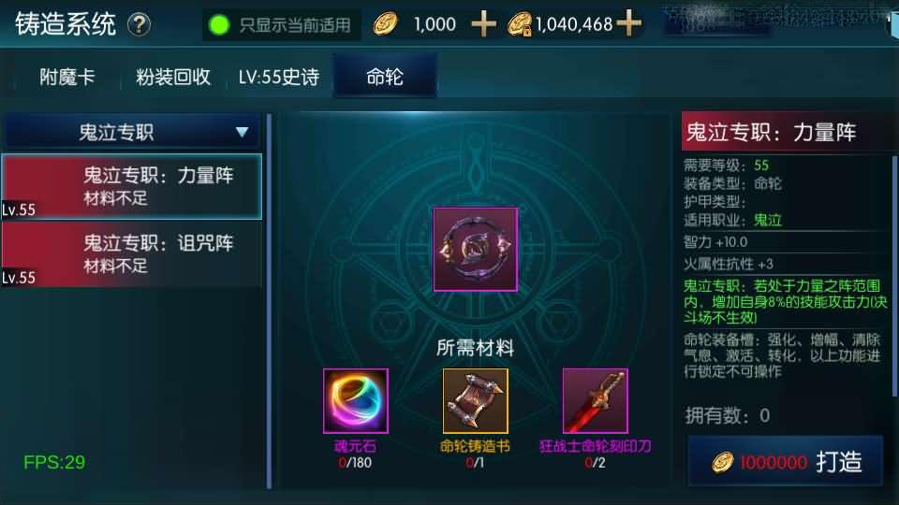Screen dimensions: 899x505
Task: Select the 狂战士命轮刻印刀 blade icon
Action: point(596,401)
